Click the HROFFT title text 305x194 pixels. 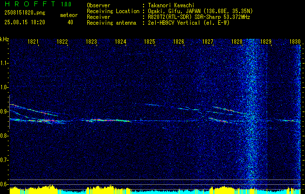point(30,4)
